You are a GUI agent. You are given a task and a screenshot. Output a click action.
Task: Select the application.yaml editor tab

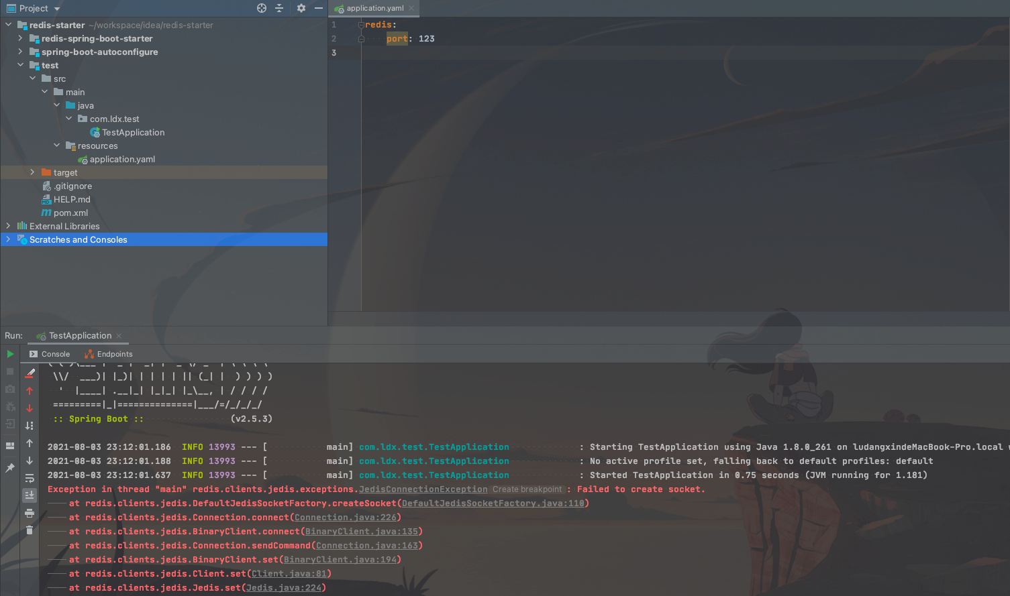pos(374,8)
